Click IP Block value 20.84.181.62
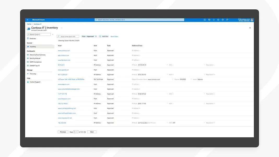 pyautogui.click(x=142, y=94)
